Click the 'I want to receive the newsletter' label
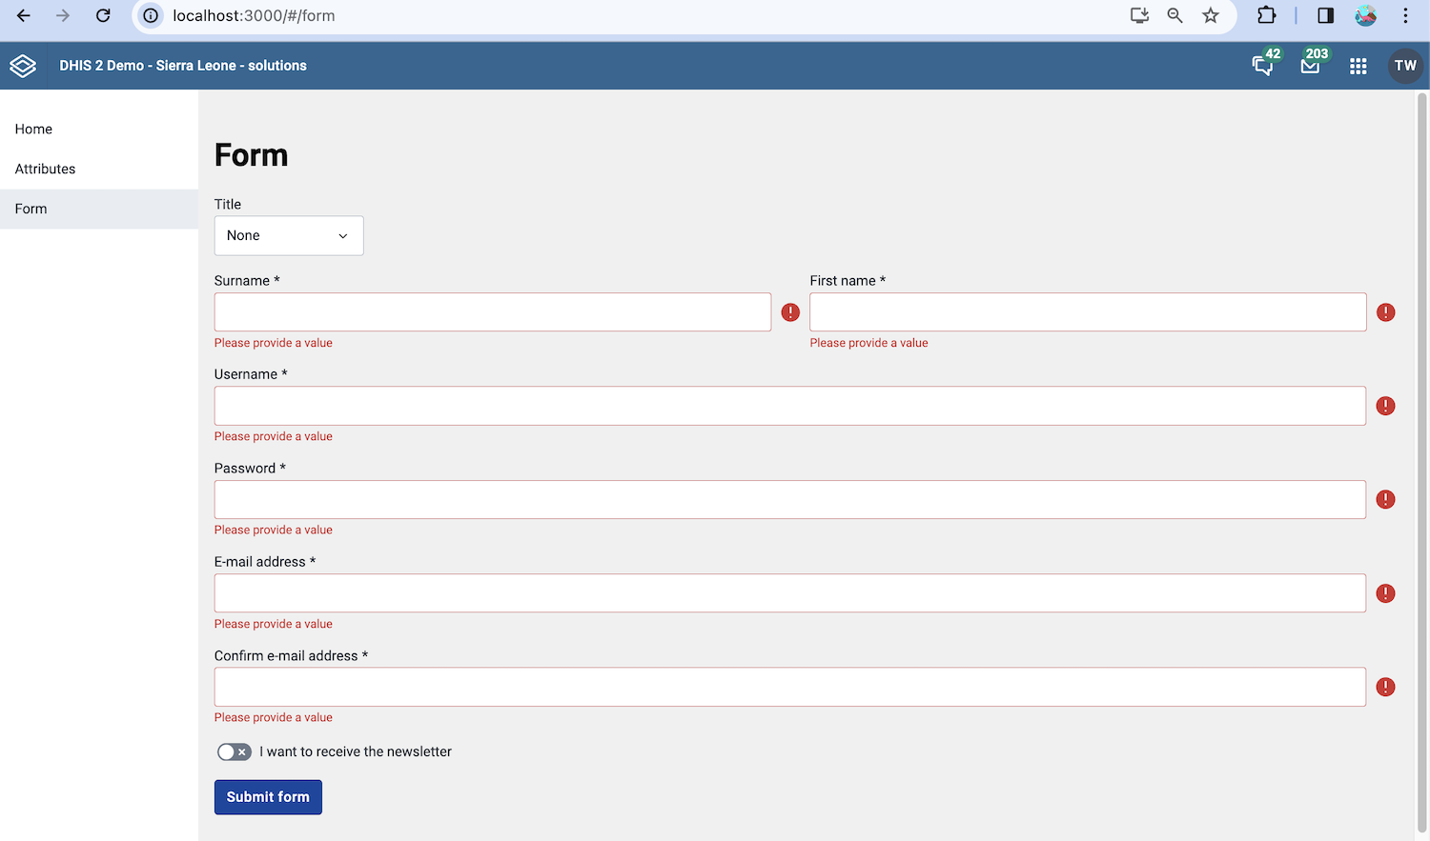The width and height of the screenshot is (1430, 841). tap(356, 751)
